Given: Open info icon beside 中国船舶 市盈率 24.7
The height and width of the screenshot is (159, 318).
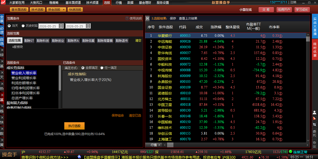Looking at the screenshot, I should point(264,122).
